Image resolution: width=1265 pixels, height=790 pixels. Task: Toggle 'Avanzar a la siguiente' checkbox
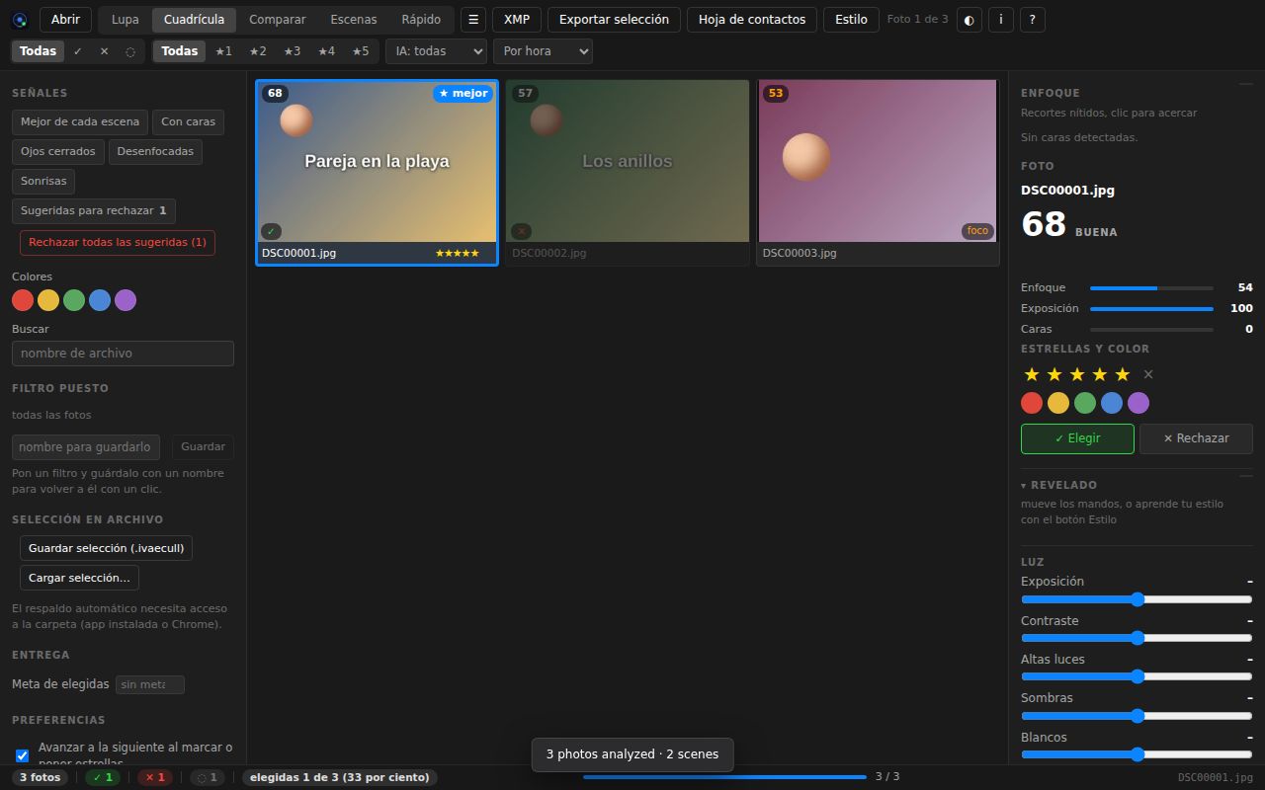(22, 755)
